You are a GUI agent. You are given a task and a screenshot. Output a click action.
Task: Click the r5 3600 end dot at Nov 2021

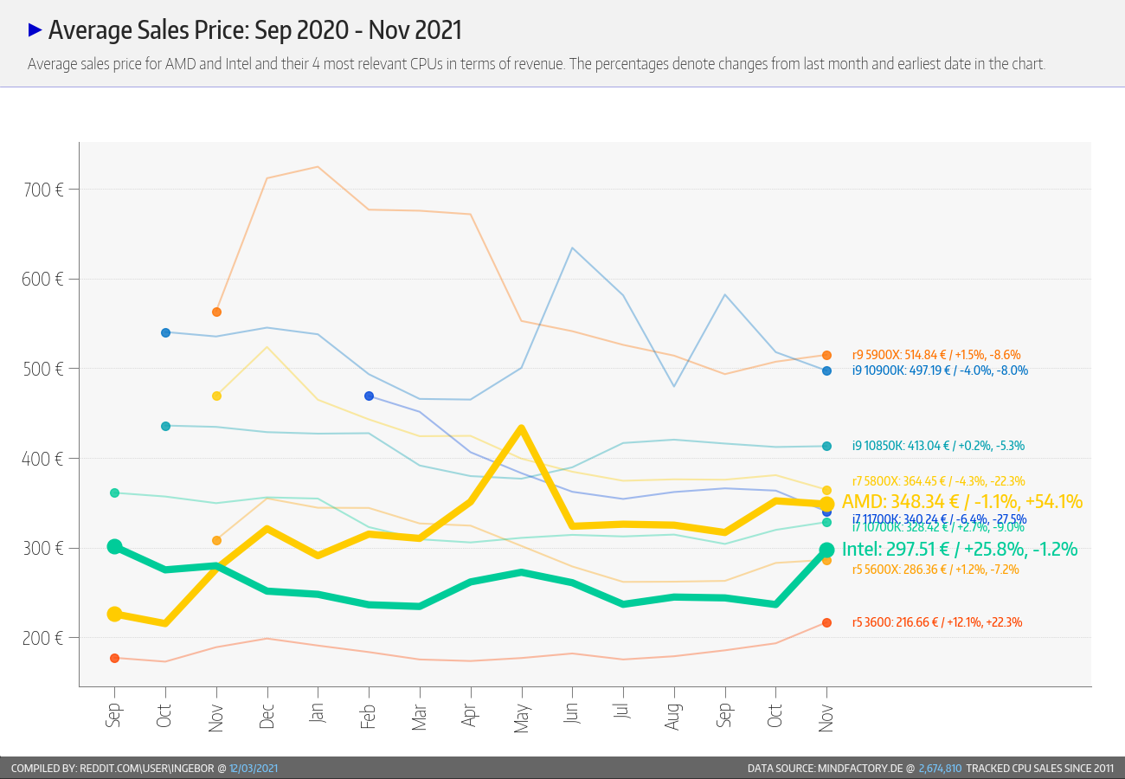(x=826, y=622)
